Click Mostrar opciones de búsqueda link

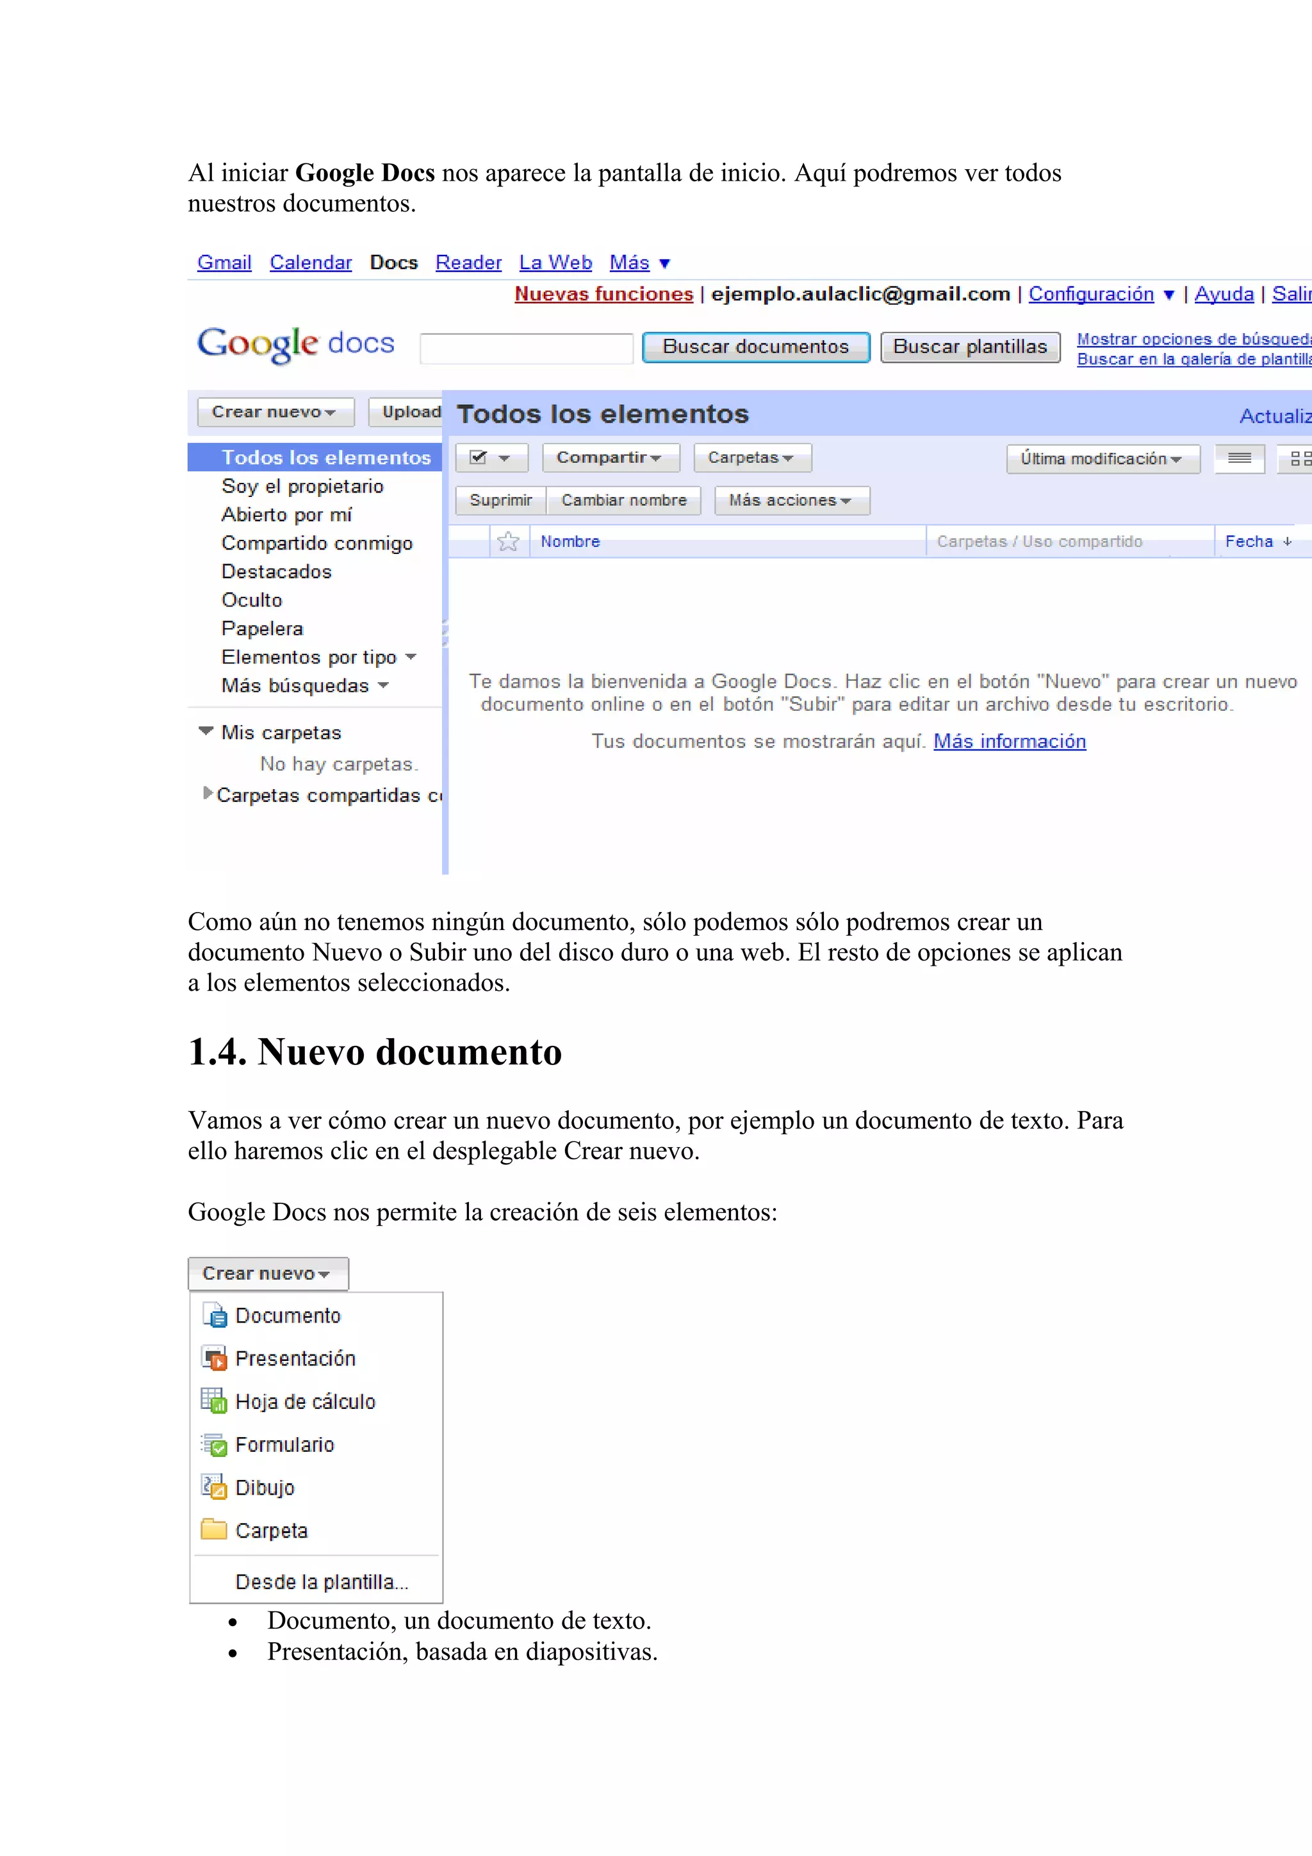tap(1194, 339)
